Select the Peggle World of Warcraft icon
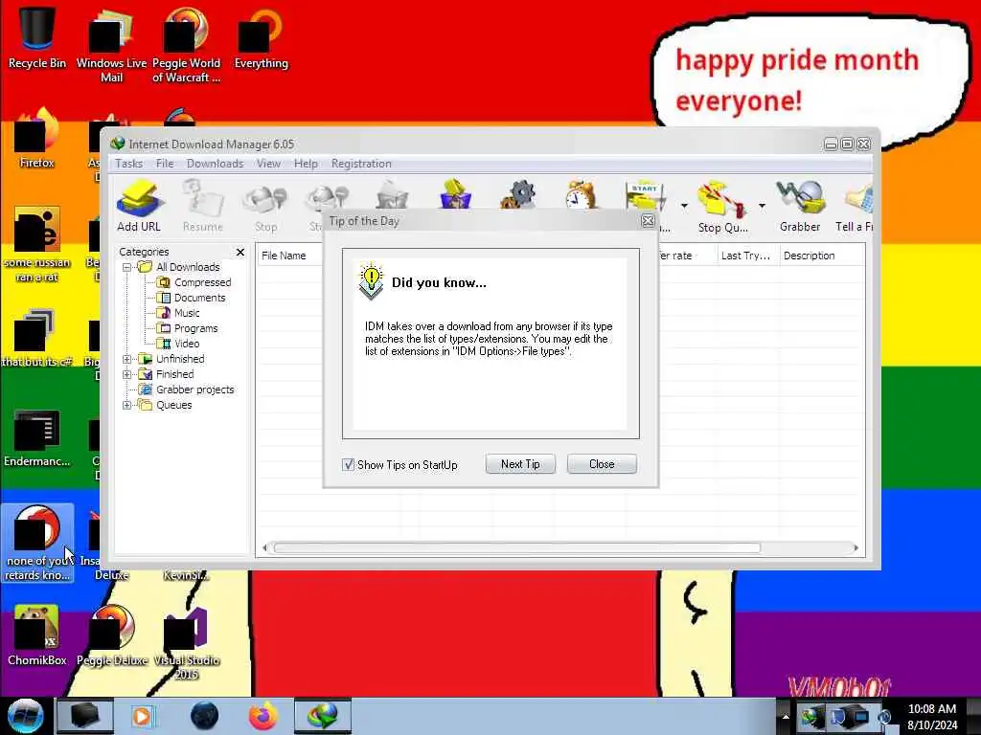Screen dimensions: 981x735 point(186,45)
